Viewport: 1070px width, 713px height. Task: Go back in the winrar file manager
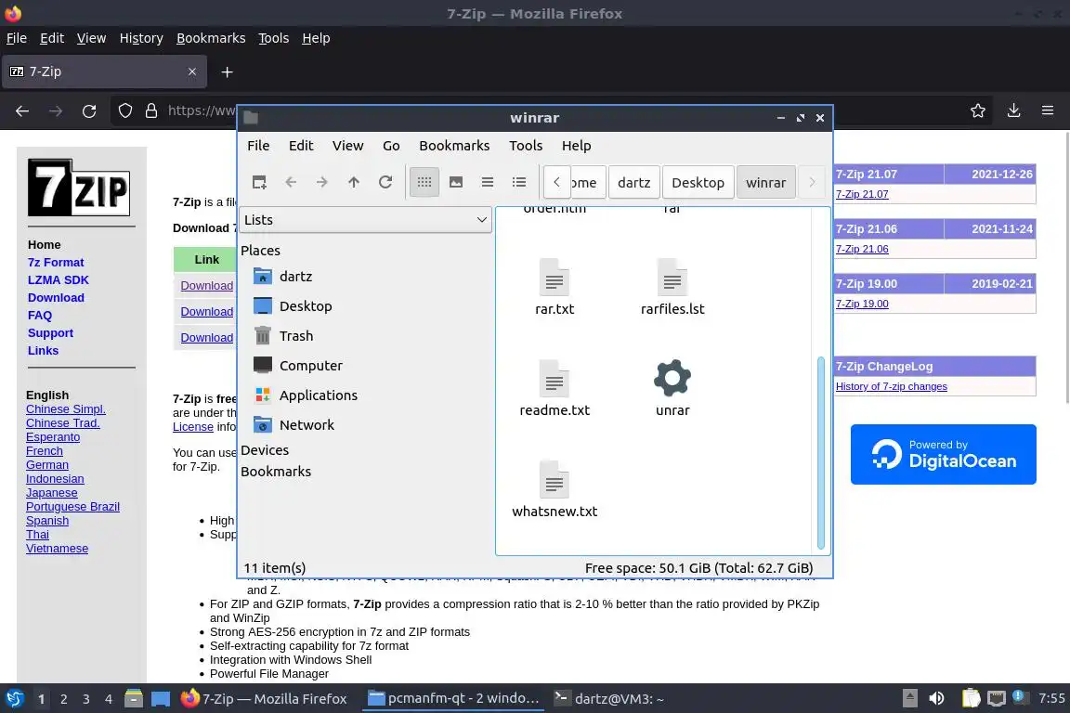coord(291,182)
